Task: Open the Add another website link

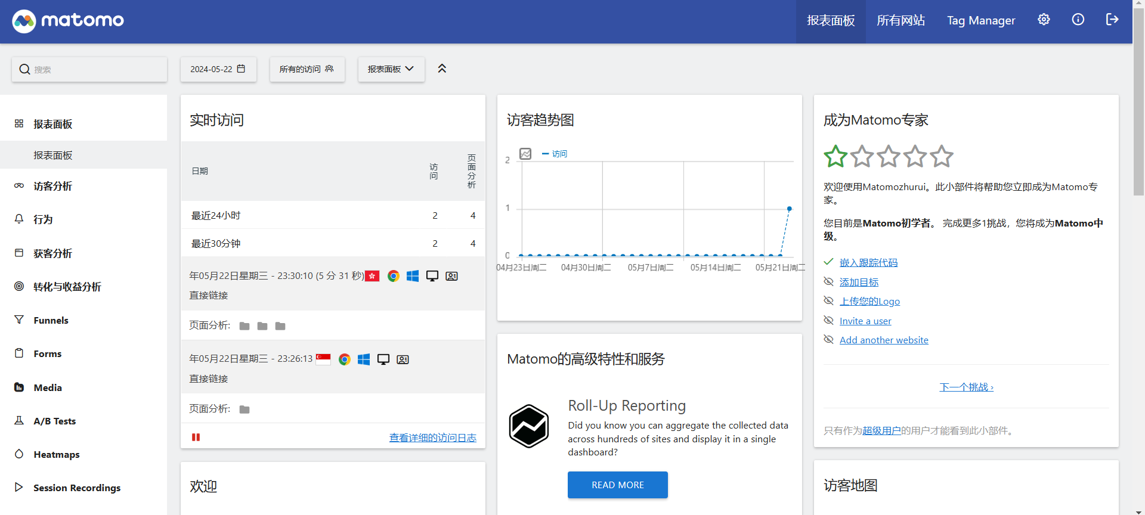Action: (x=884, y=340)
